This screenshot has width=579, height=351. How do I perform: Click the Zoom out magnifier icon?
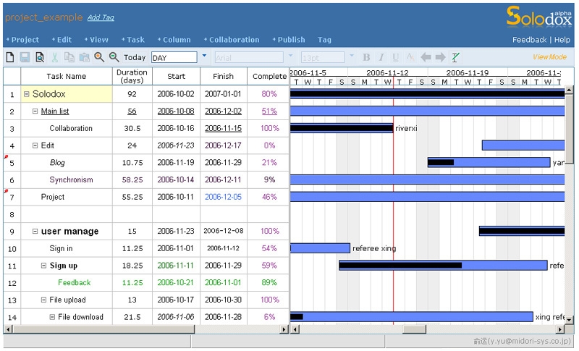coord(114,57)
